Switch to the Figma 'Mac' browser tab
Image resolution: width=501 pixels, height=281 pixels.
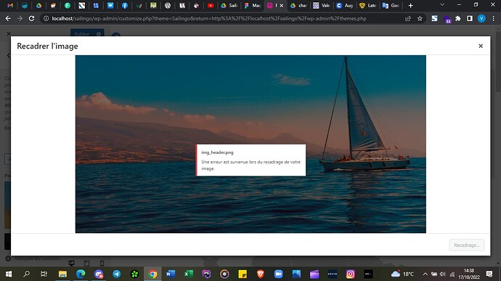pyautogui.click(x=252, y=5)
